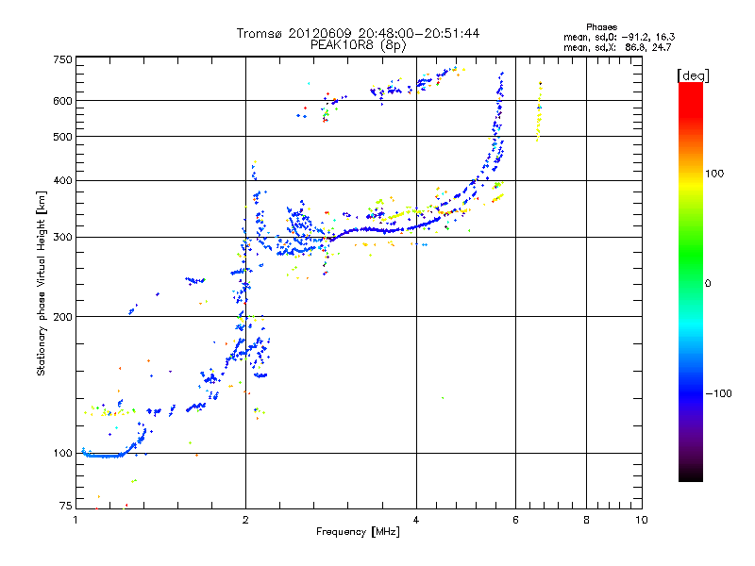This screenshot has width=755, height=566.
Task: Click the y-axis tick label '500'
Action: point(62,136)
